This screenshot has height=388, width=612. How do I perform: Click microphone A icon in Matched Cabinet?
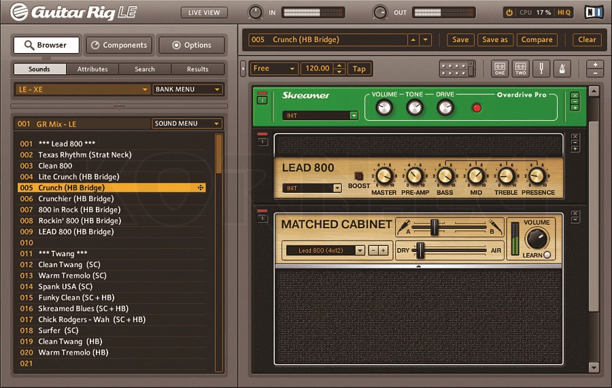(403, 227)
